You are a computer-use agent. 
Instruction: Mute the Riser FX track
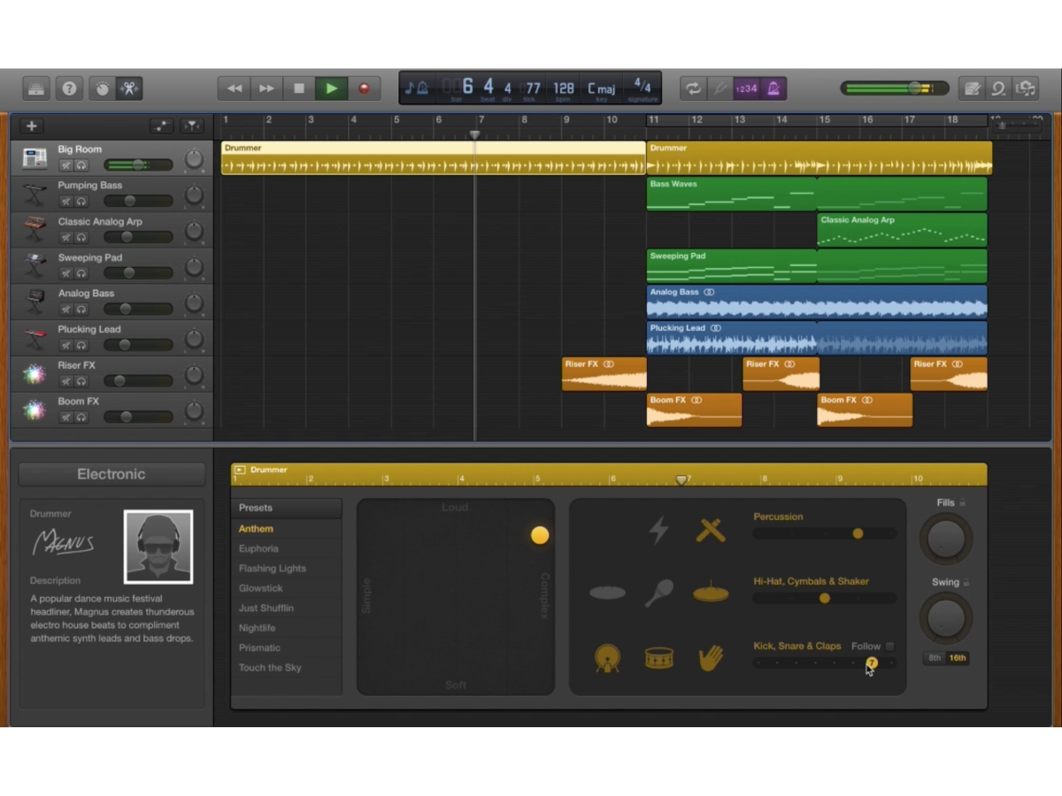click(65, 381)
